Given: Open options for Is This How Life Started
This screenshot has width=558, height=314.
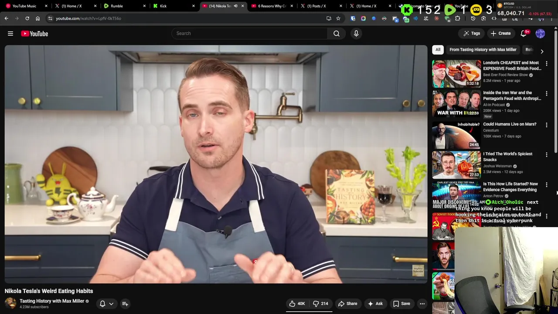Looking at the screenshot, I should (x=546, y=185).
